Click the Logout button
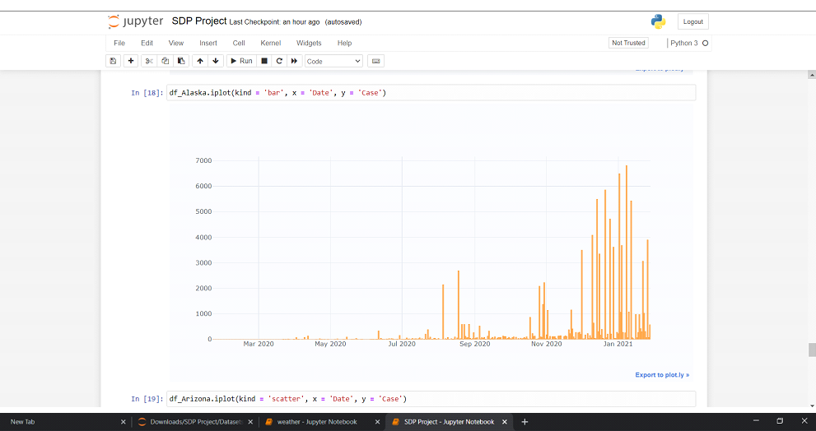Screen dimensions: 816x431 pyautogui.click(x=692, y=22)
